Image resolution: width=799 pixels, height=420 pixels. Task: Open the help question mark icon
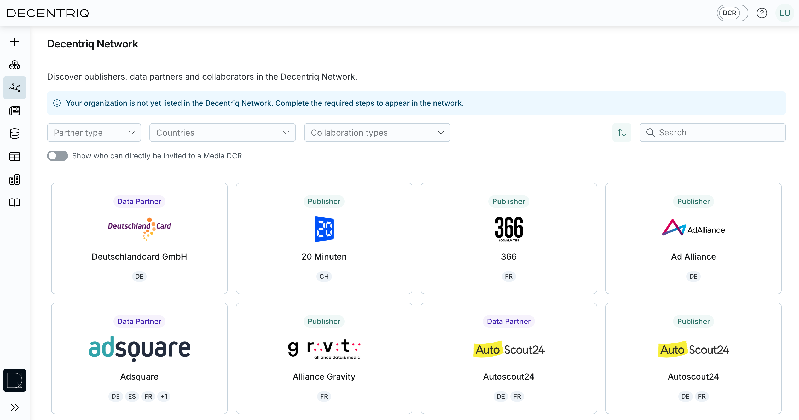point(762,13)
